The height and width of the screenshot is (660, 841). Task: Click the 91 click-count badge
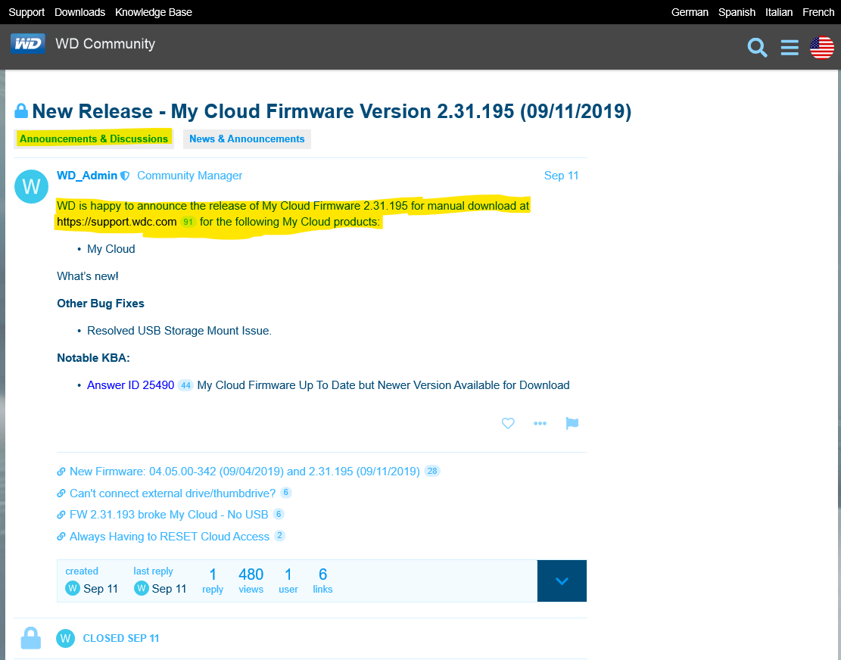coord(188,222)
